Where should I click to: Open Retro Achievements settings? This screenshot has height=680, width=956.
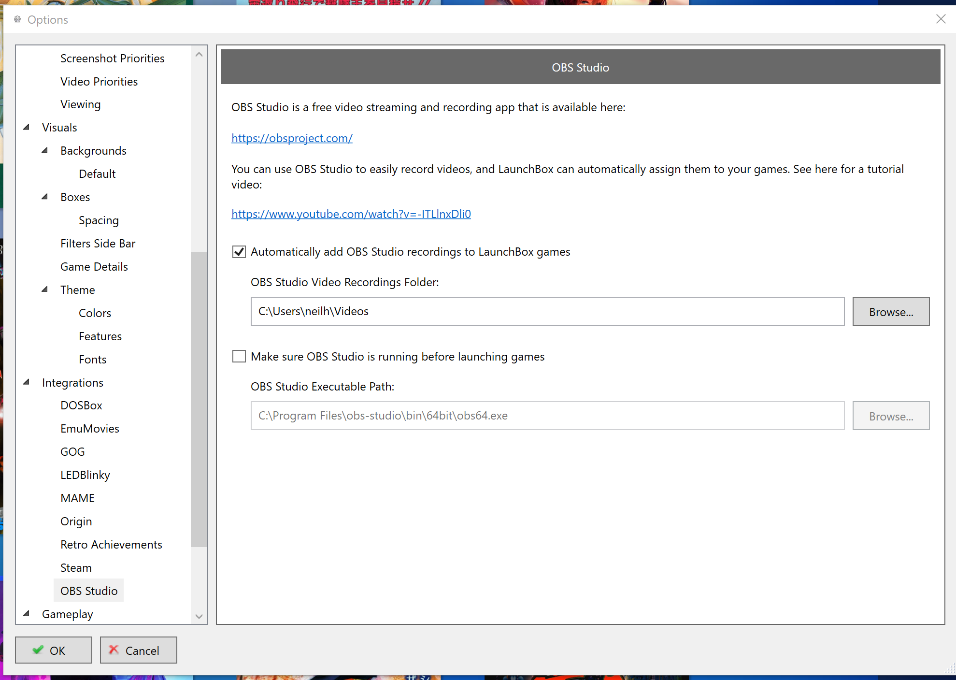(111, 545)
